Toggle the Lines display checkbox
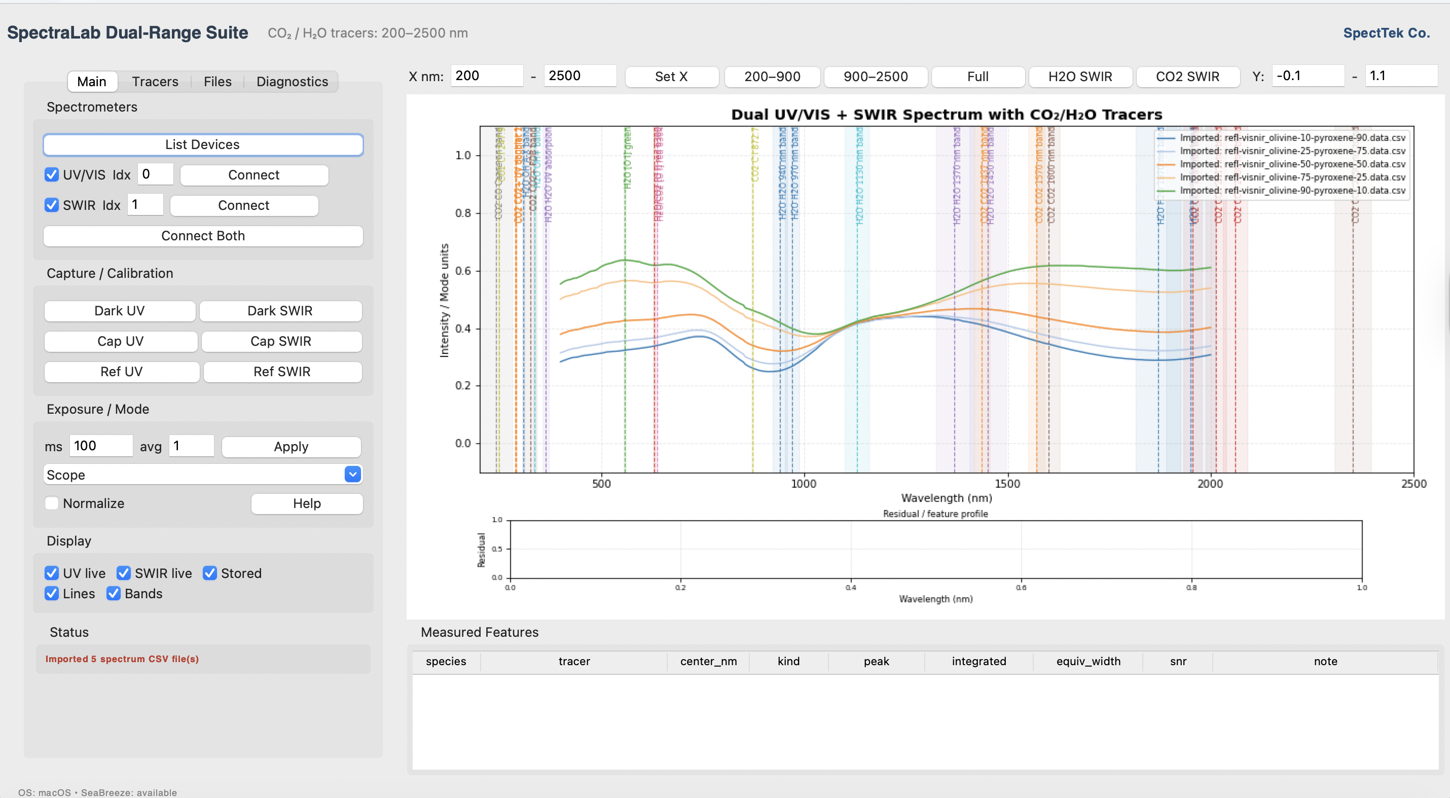Image resolution: width=1450 pixels, height=798 pixels. click(52, 594)
